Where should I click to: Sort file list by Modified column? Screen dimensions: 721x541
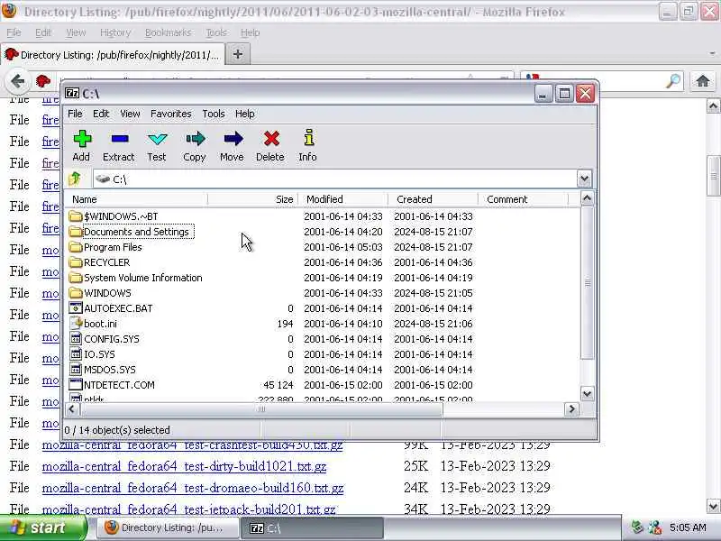[342, 199]
